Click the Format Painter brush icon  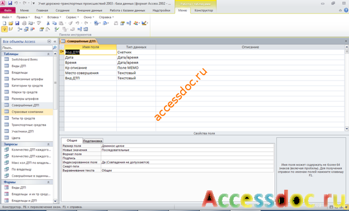tap(70, 23)
